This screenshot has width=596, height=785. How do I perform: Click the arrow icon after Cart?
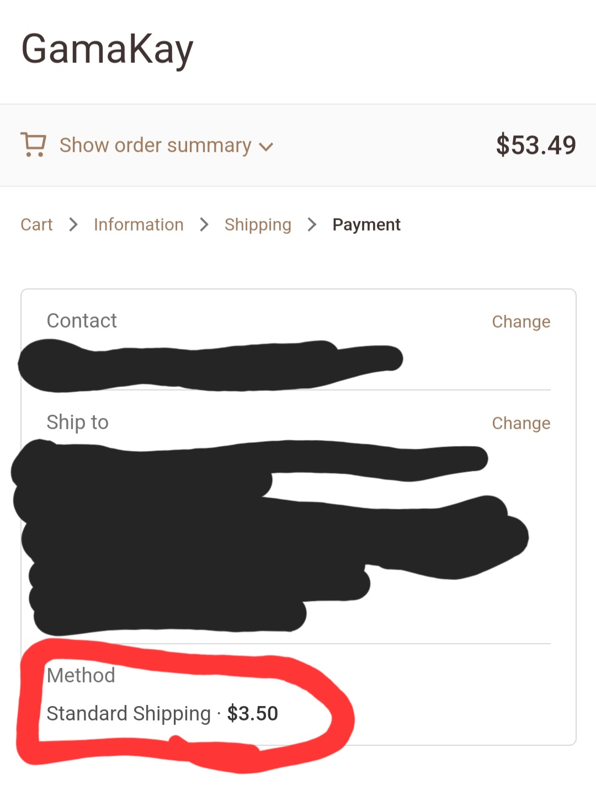point(73,225)
